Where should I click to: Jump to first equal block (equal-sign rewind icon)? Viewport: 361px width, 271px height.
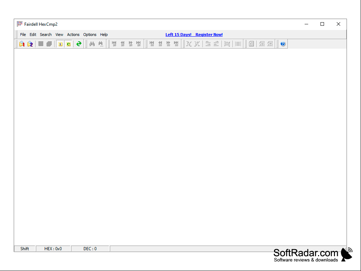[152, 44]
